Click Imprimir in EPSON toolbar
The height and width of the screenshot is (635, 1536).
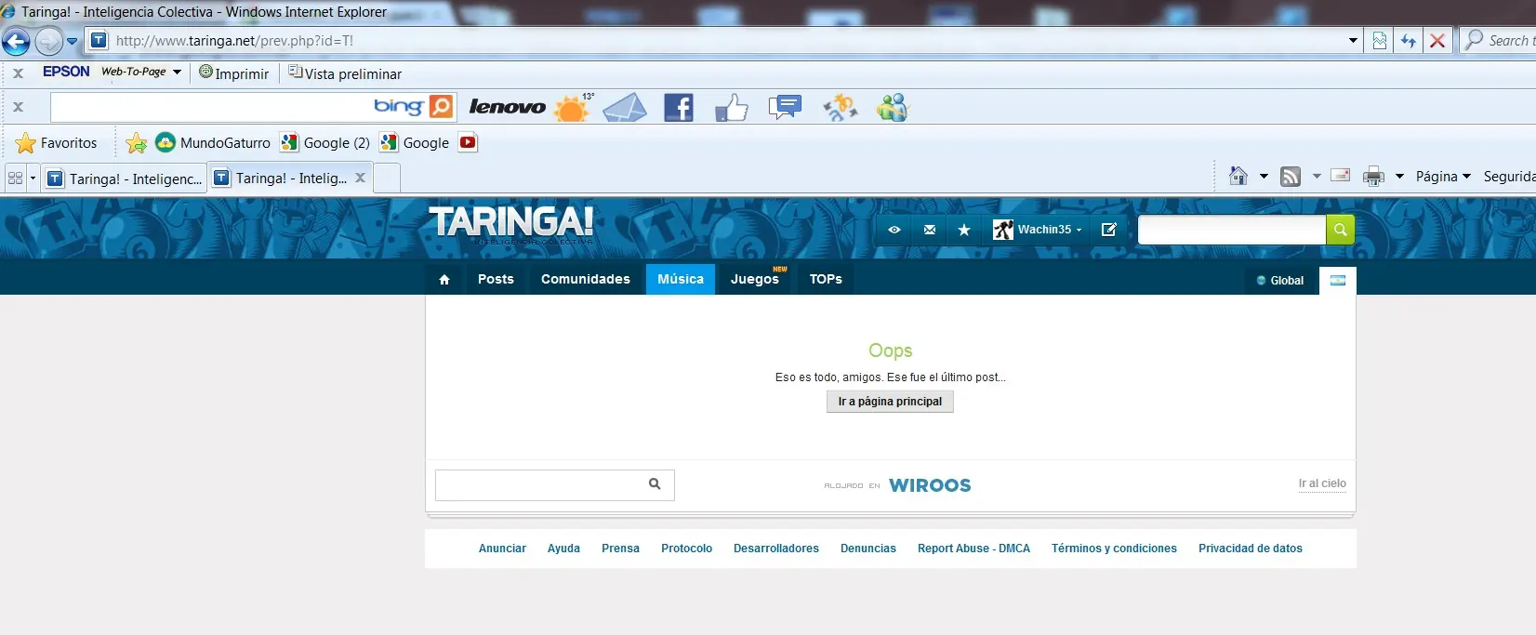coord(233,73)
